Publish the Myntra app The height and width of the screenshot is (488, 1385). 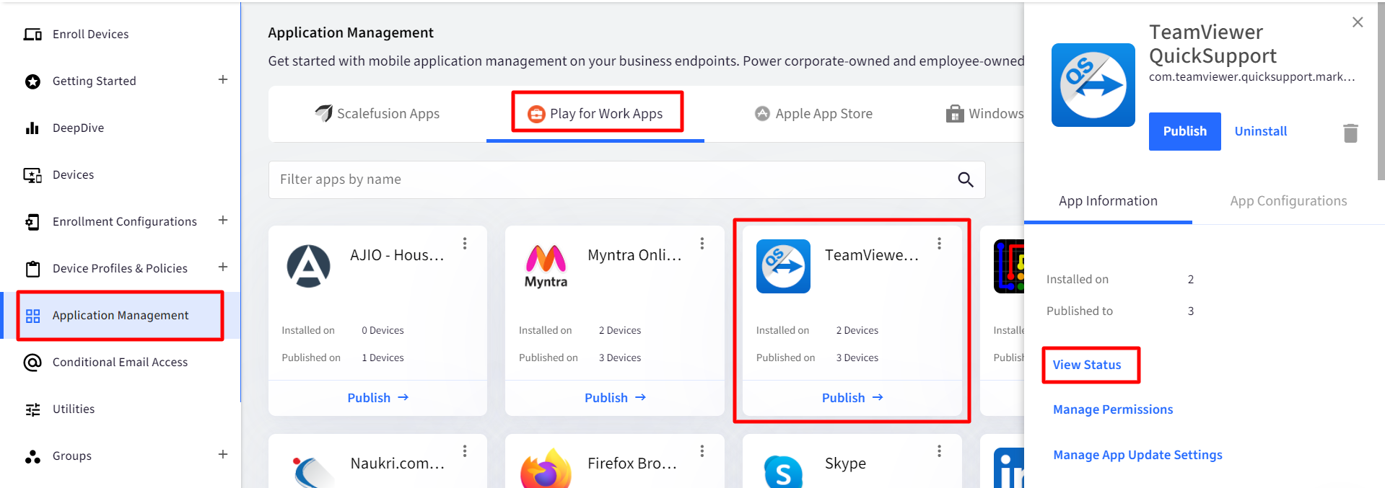[x=615, y=398]
